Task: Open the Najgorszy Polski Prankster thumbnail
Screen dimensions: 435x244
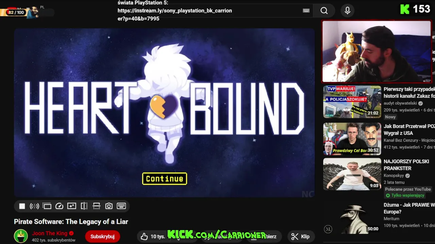Action: click(352, 174)
